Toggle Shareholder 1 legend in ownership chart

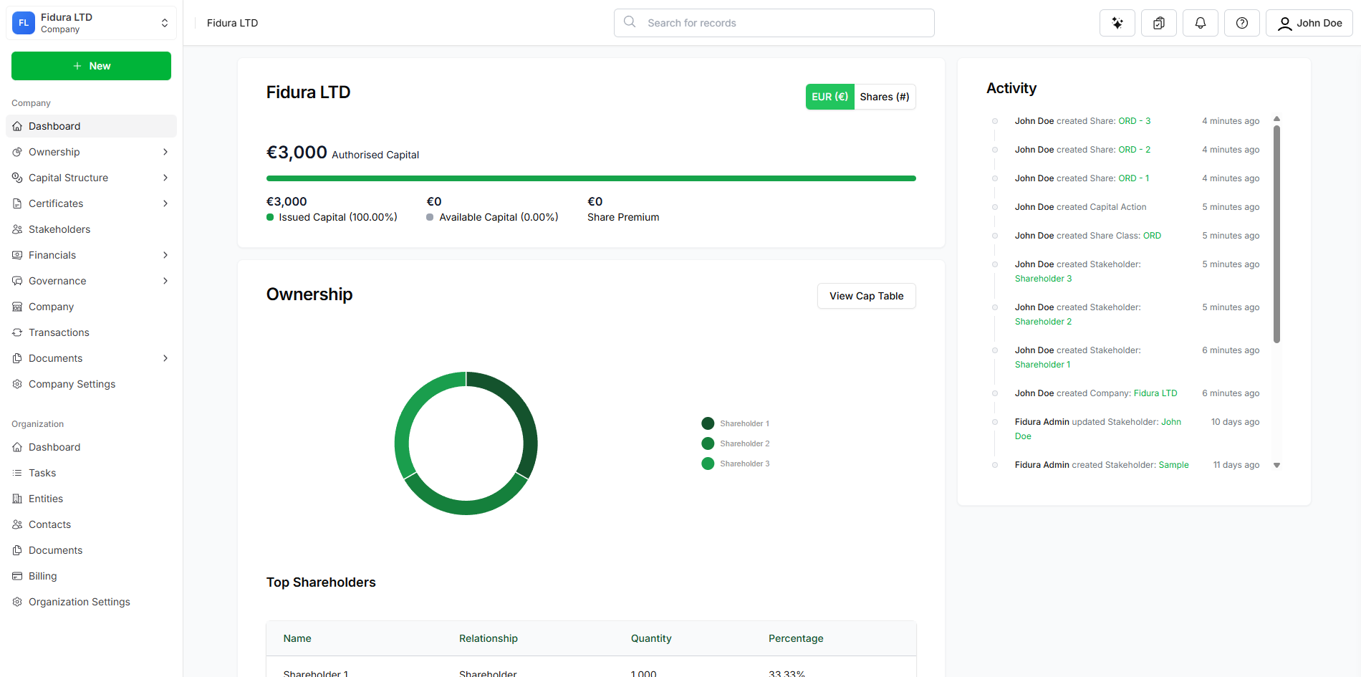click(x=744, y=423)
